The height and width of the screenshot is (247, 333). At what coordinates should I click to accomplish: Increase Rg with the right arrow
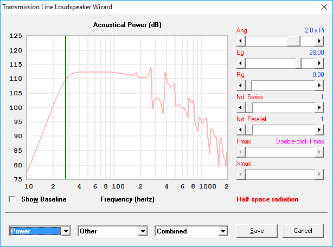319,86
